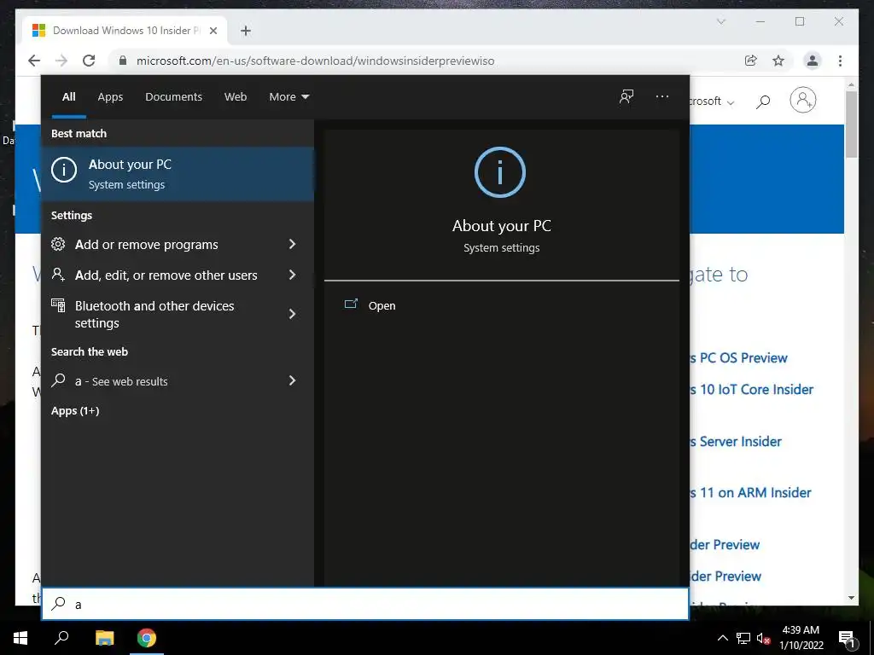Click the lock icon in address bar
874x655 pixels.
123,61
